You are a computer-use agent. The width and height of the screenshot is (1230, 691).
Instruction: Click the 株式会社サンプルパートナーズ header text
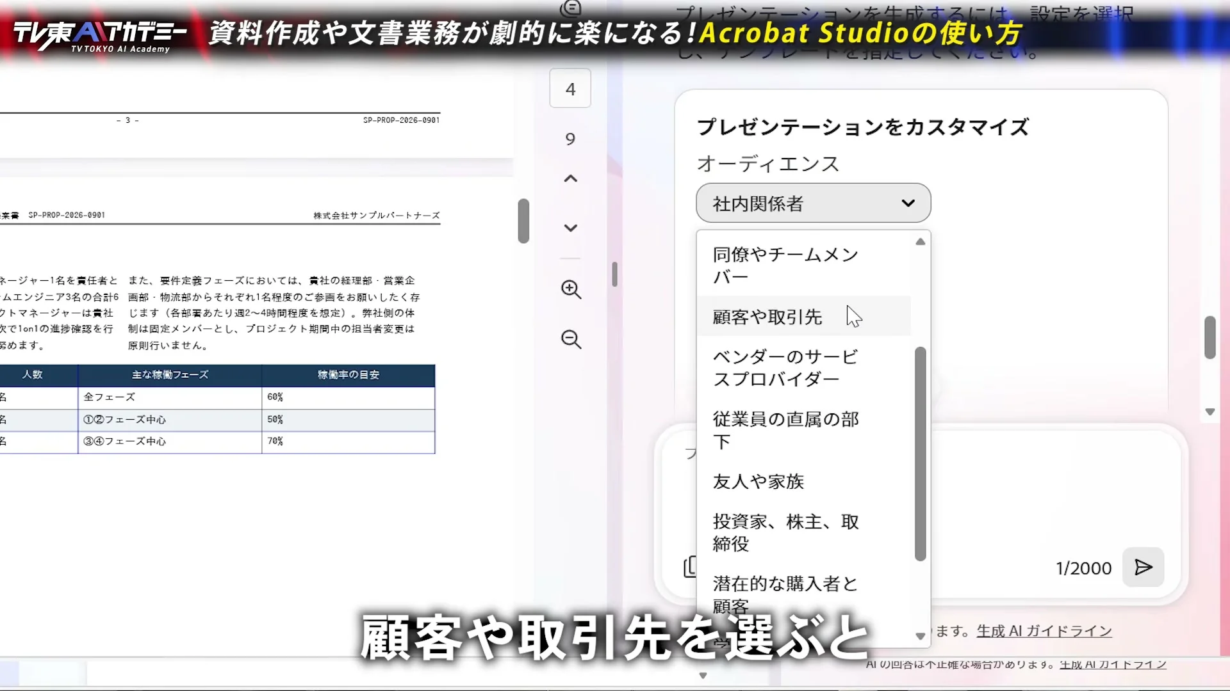coord(377,216)
